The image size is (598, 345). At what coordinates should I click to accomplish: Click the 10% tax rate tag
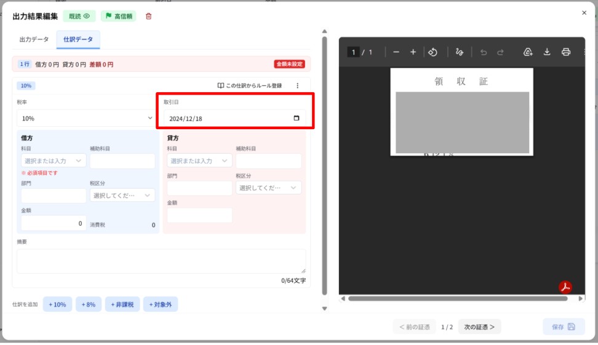pos(26,85)
